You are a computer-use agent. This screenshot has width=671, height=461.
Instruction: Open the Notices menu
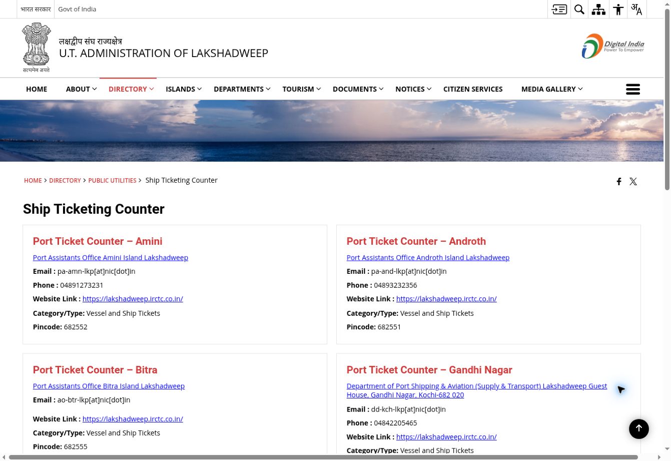coord(413,89)
